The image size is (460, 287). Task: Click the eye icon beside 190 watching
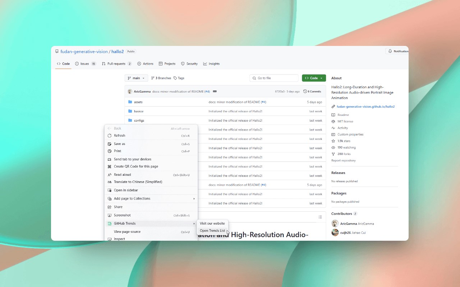coord(333,147)
